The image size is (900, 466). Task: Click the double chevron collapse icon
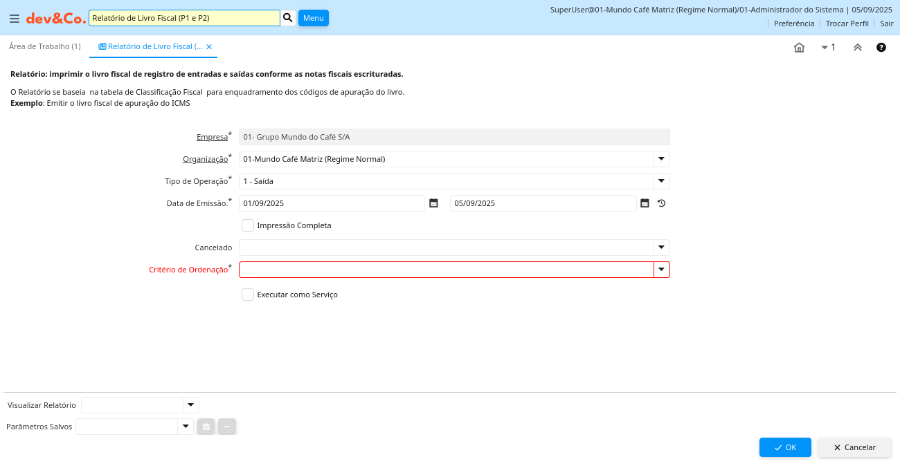point(857,48)
